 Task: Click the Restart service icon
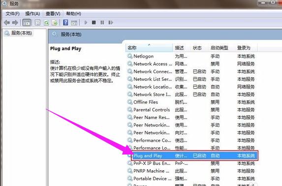coord(111,23)
